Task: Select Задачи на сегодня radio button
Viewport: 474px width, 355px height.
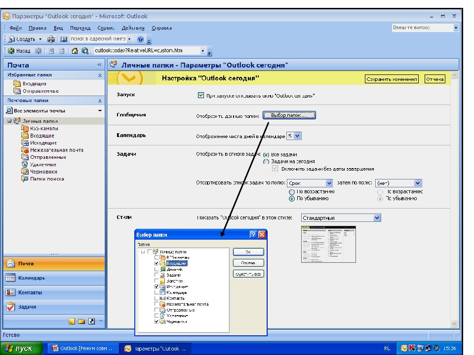Action: pyautogui.click(x=266, y=162)
